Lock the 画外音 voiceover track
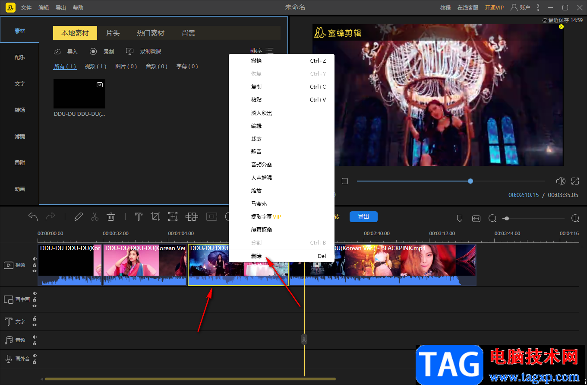The height and width of the screenshot is (385, 587). [35, 362]
